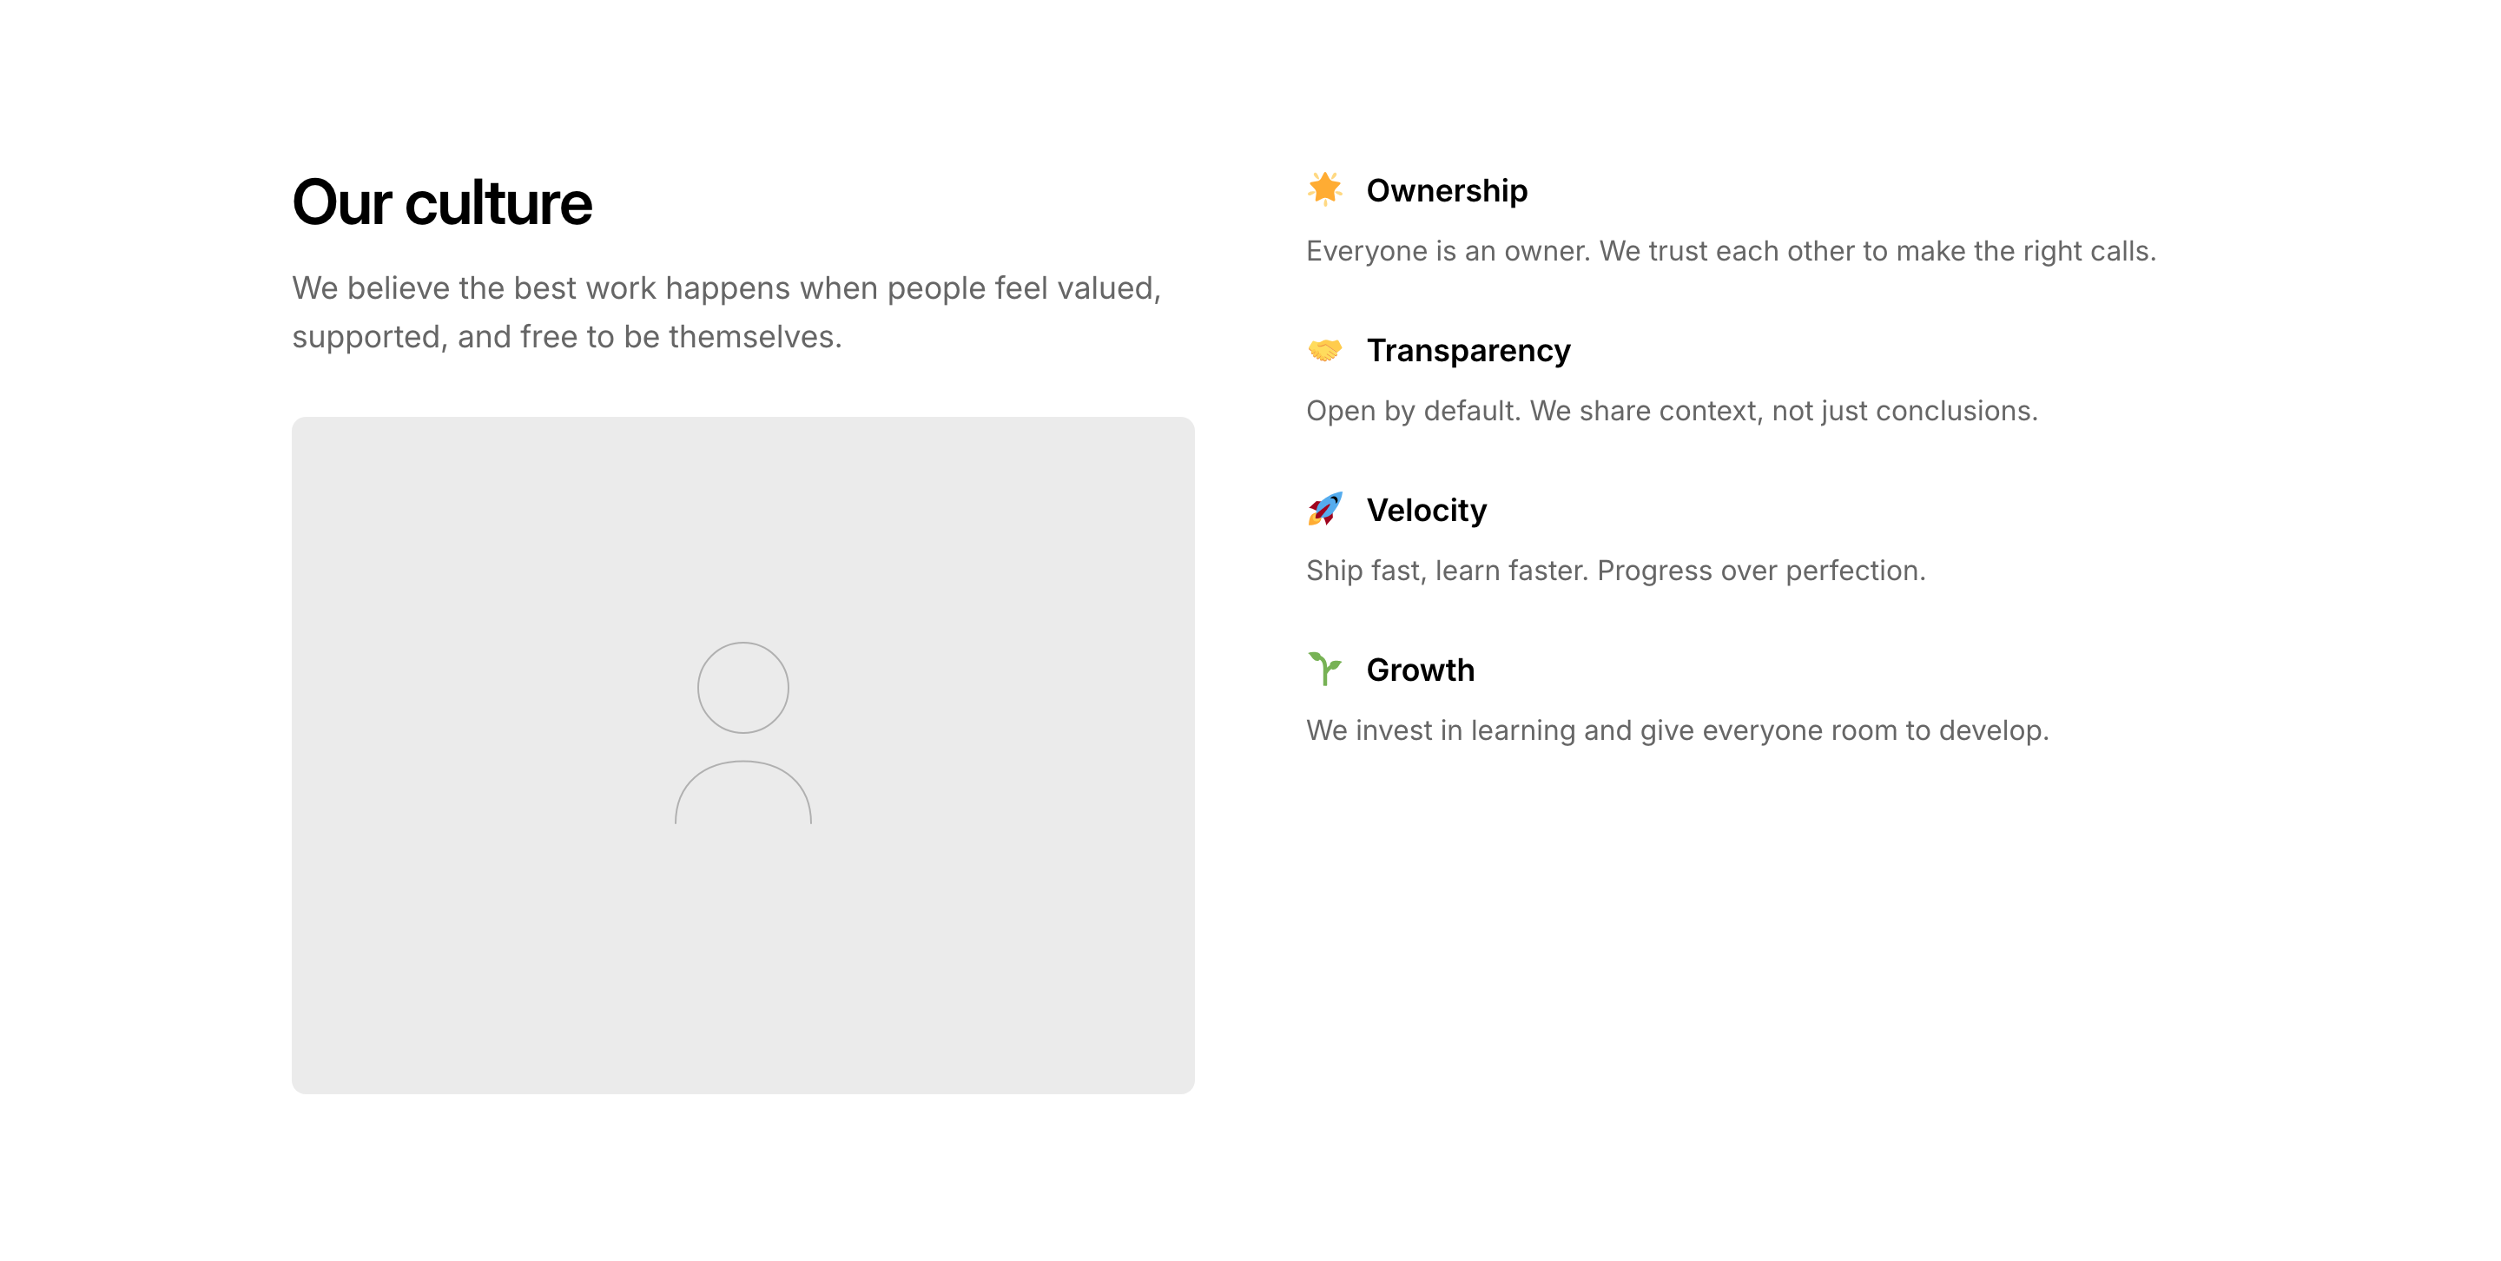Click the top-left corner of gray image card
This screenshot has height=1261, width=2501.
coord(303,428)
